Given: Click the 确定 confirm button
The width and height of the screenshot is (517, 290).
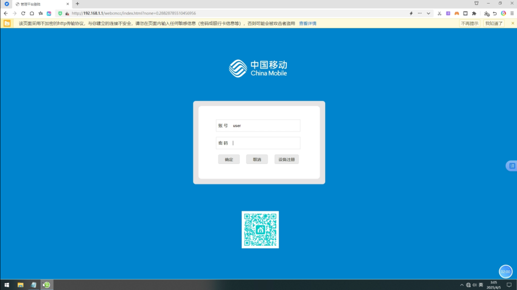Looking at the screenshot, I should point(229,159).
